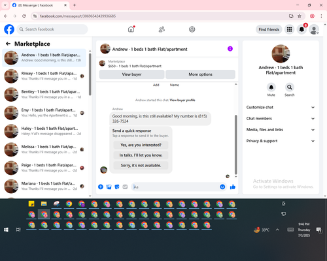This screenshot has height=261, width=327.
Task: Expand the Customize chat section
Action: point(281,107)
